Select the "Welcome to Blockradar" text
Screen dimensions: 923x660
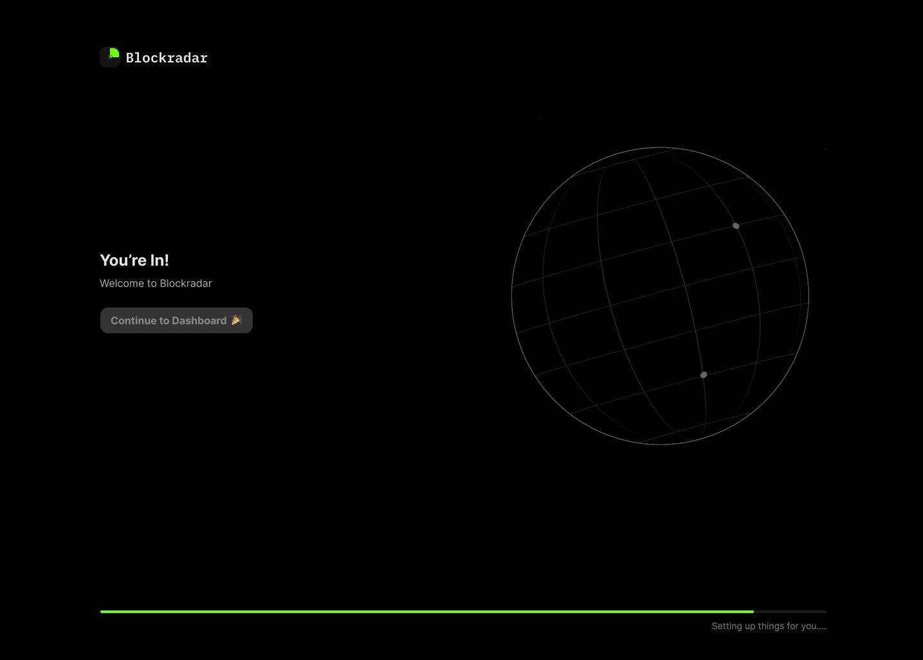point(156,283)
